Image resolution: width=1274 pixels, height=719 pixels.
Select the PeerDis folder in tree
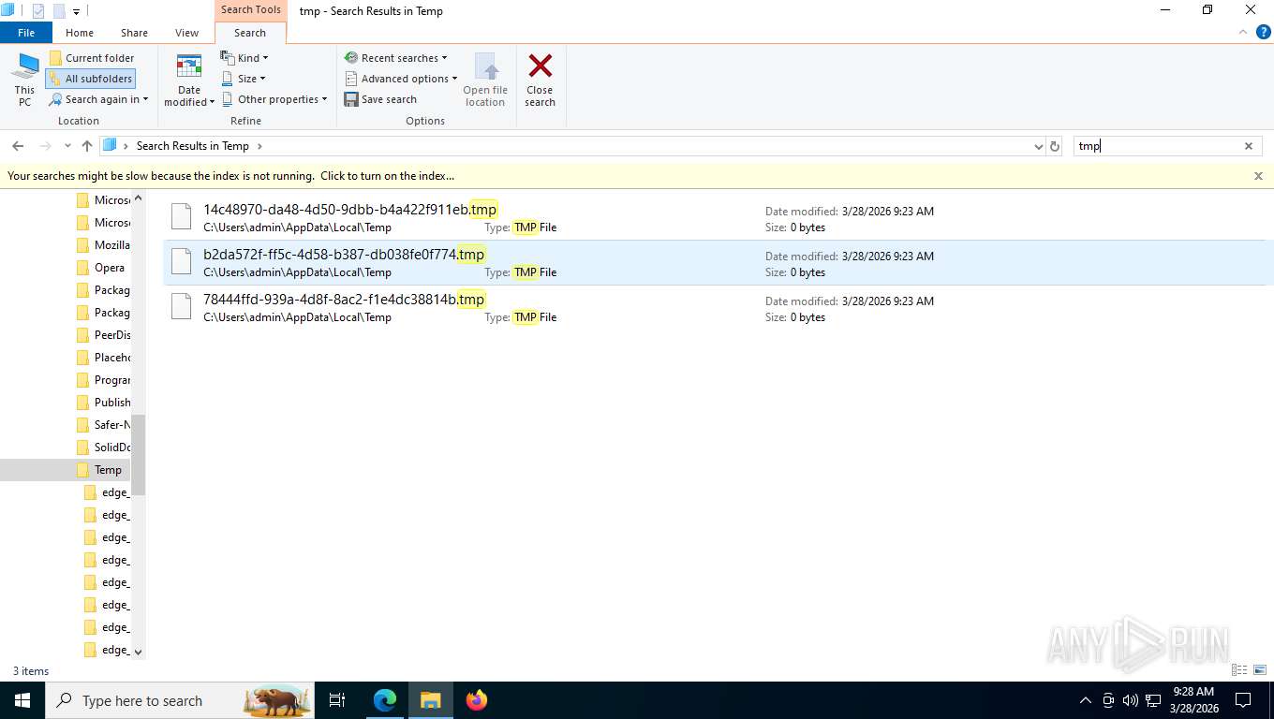pyautogui.click(x=101, y=335)
